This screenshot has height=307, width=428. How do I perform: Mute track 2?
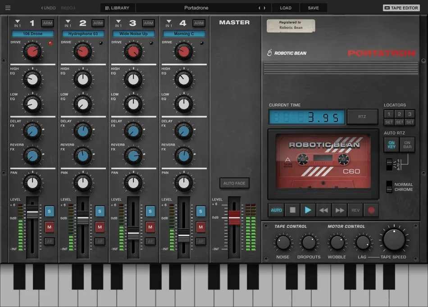pyautogui.click(x=100, y=227)
